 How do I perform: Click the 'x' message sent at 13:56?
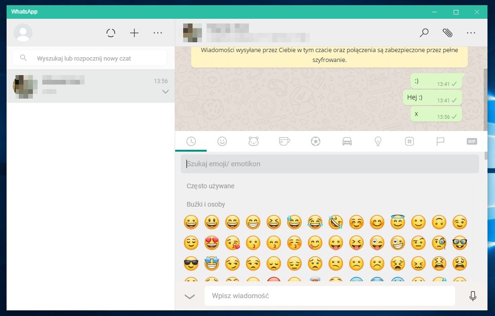tap(436, 114)
